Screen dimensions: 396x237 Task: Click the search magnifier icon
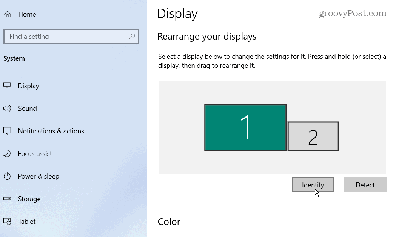tap(132, 36)
